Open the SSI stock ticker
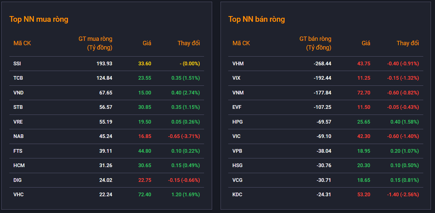This screenshot has width=435, height=213. (17, 64)
